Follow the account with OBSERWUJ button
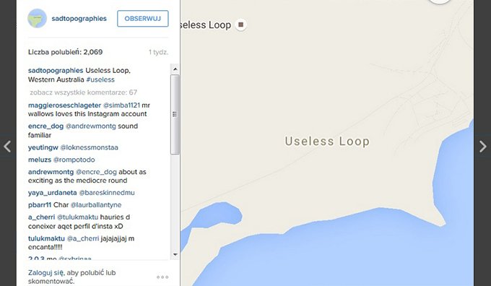Viewport: 491px width, 286px height. 143,19
